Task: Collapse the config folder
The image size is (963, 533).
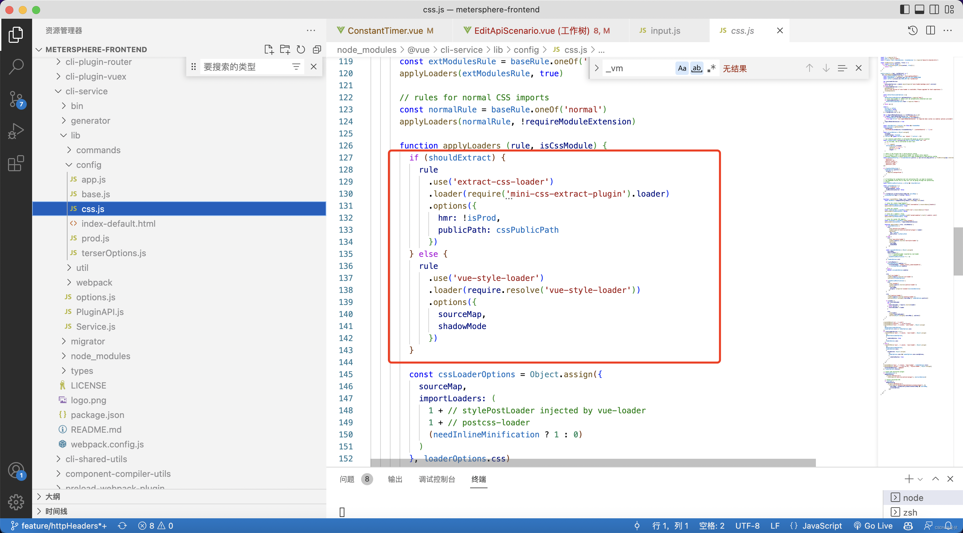Action: 89,165
